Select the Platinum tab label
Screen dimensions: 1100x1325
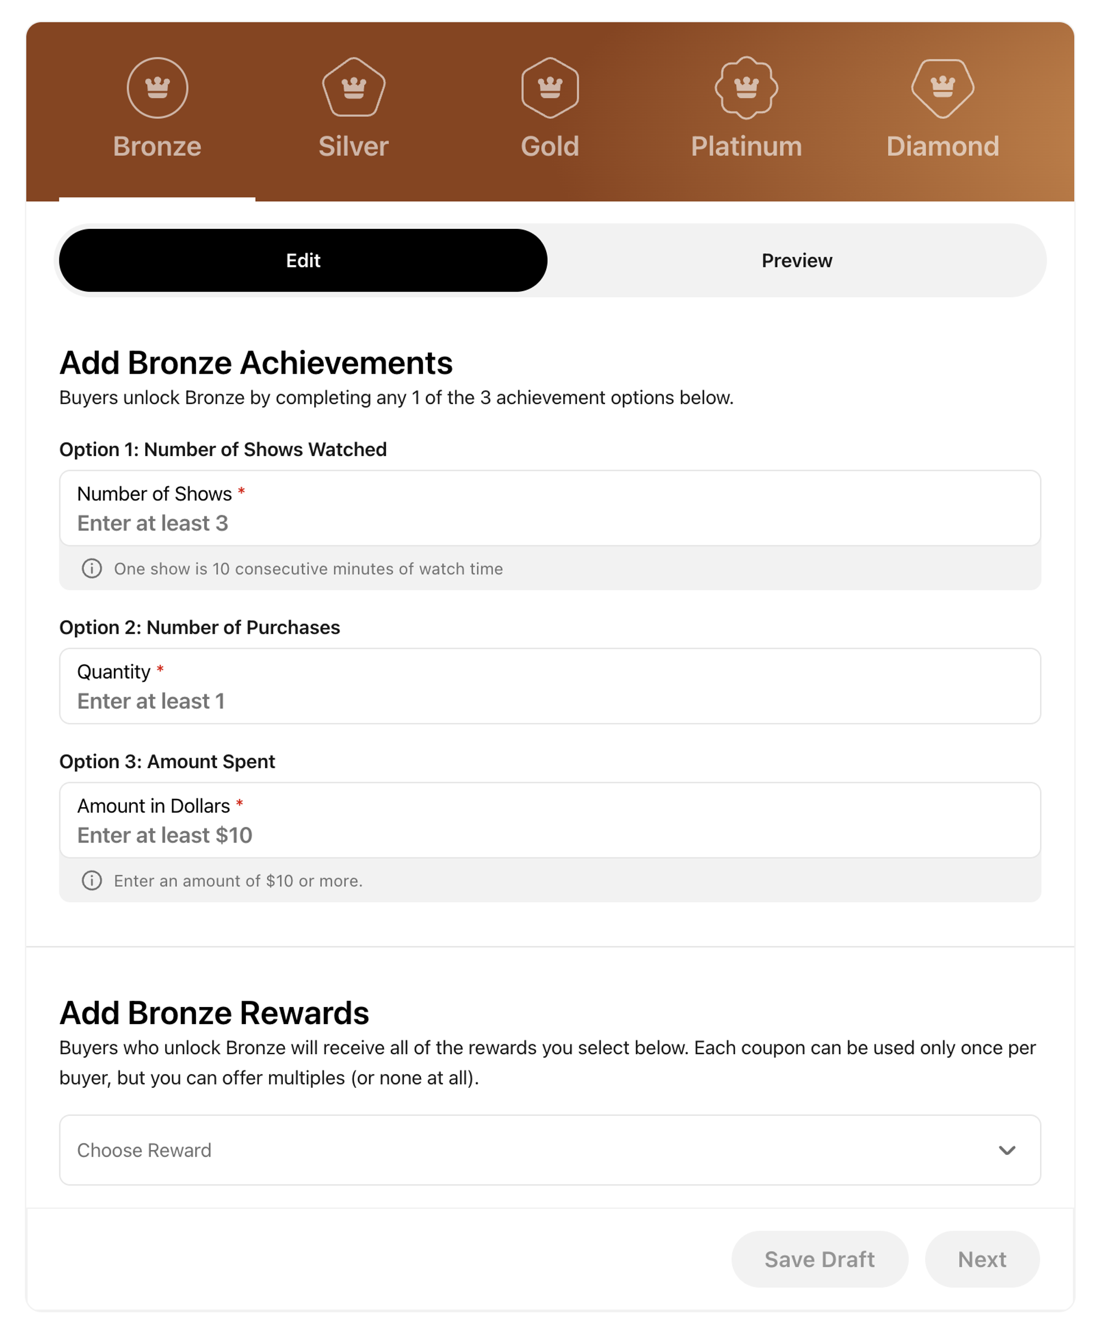tap(746, 146)
